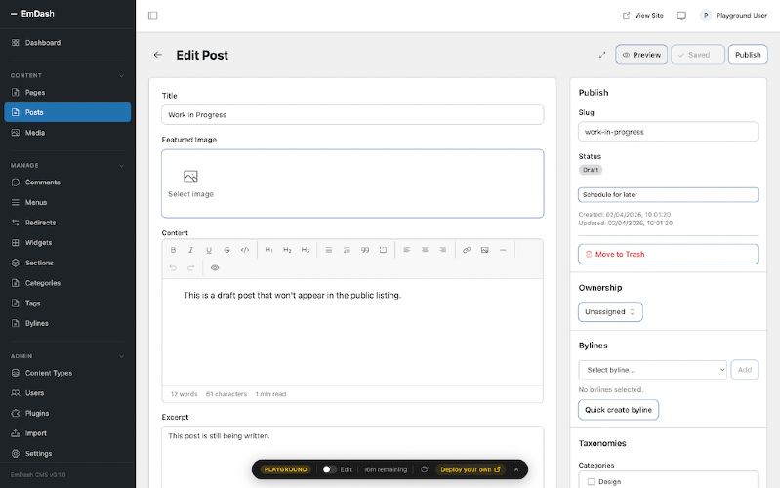Apply italic formatting in the content toolbar
The width and height of the screenshot is (780, 488).
(x=191, y=250)
